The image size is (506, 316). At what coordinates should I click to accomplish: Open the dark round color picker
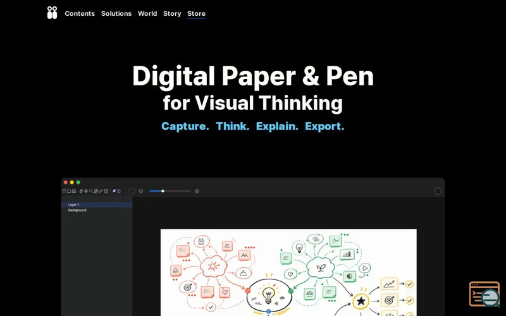coord(132,191)
